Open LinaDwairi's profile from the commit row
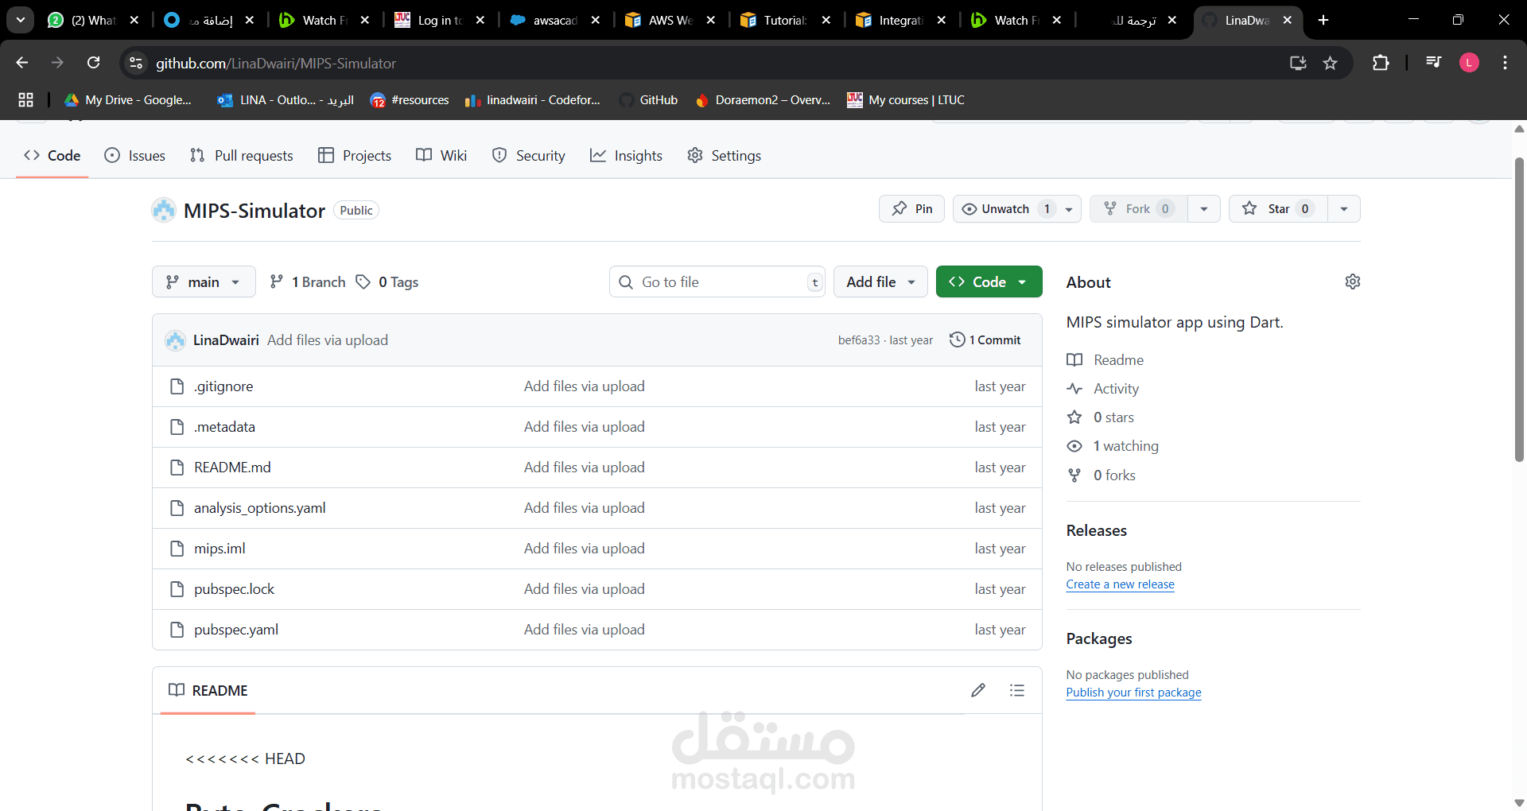Image resolution: width=1527 pixels, height=811 pixels. click(x=226, y=340)
